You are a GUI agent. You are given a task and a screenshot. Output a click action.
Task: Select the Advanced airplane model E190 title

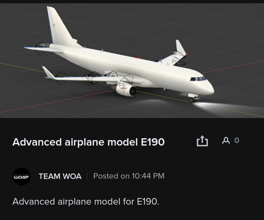[x=88, y=142]
